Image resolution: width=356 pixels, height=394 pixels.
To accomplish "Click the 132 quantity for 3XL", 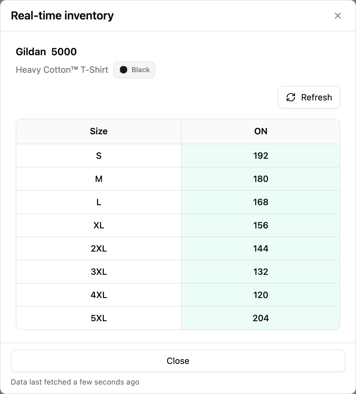I will 261,272.
